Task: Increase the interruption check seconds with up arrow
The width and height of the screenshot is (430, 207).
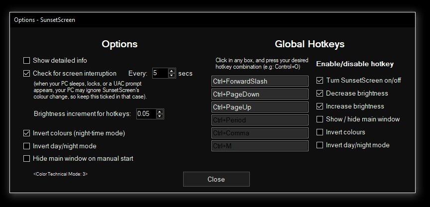Action: [x=172, y=71]
